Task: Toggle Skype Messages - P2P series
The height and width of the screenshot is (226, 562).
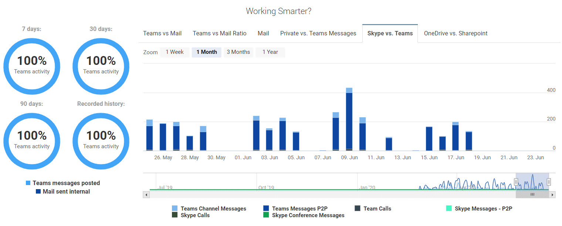Action: point(483,209)
